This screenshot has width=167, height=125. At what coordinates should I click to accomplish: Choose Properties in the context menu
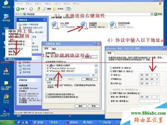point(18,59)
